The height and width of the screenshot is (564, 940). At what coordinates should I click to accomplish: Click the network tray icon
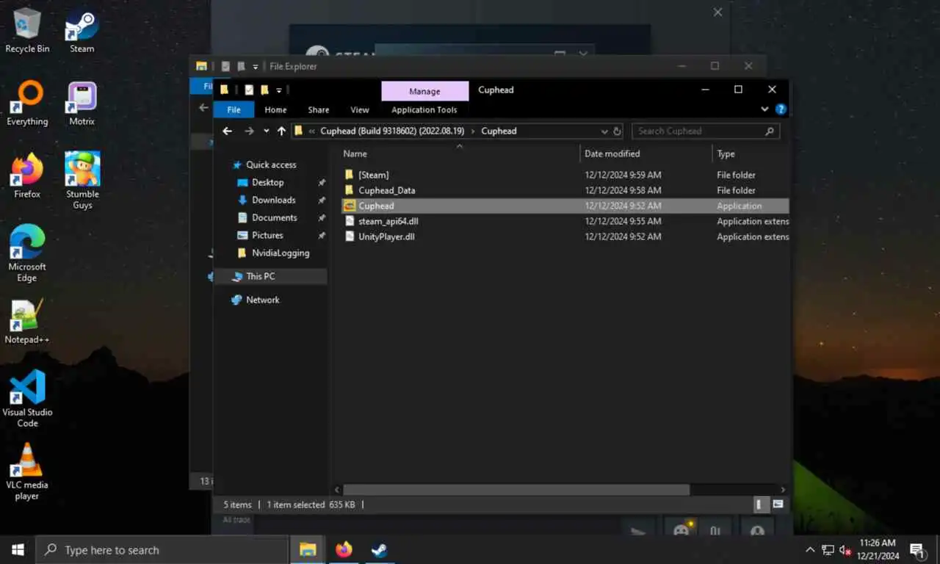point(828,550)
